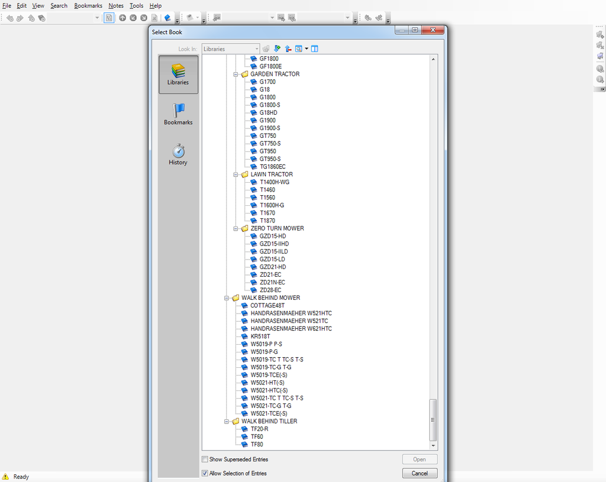Switch to the History stopwatch panel
This screenshot has width=606, height=482.
point(178,154)
